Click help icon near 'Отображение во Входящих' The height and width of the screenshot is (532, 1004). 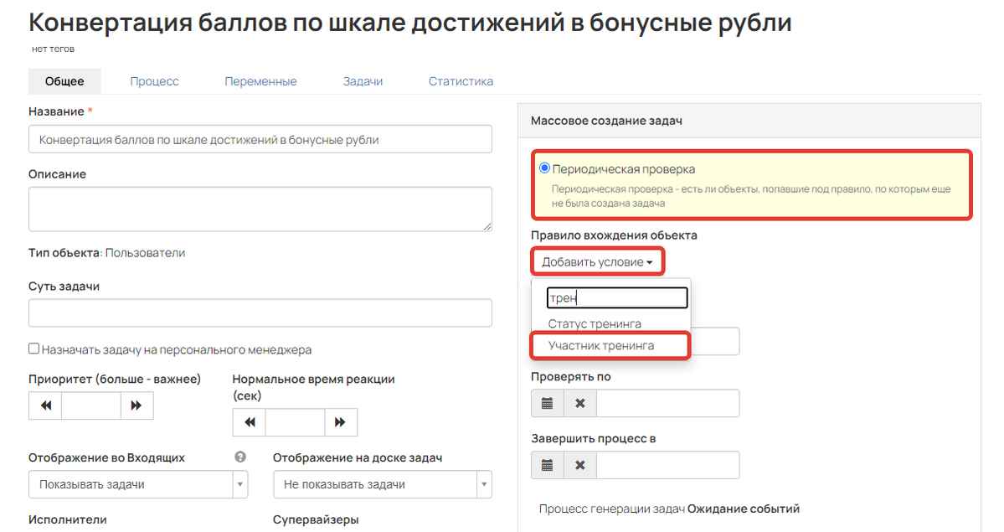tap(240, 457)
